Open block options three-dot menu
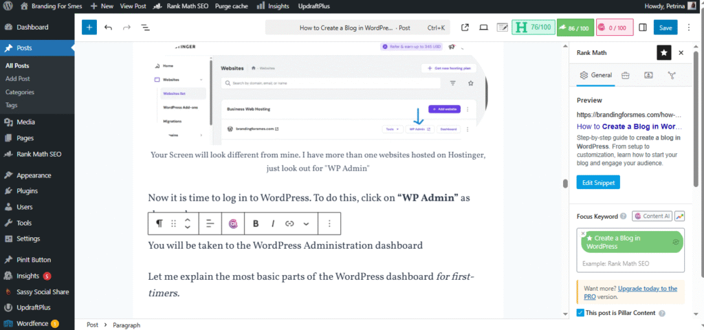 [x=329, y=223]
